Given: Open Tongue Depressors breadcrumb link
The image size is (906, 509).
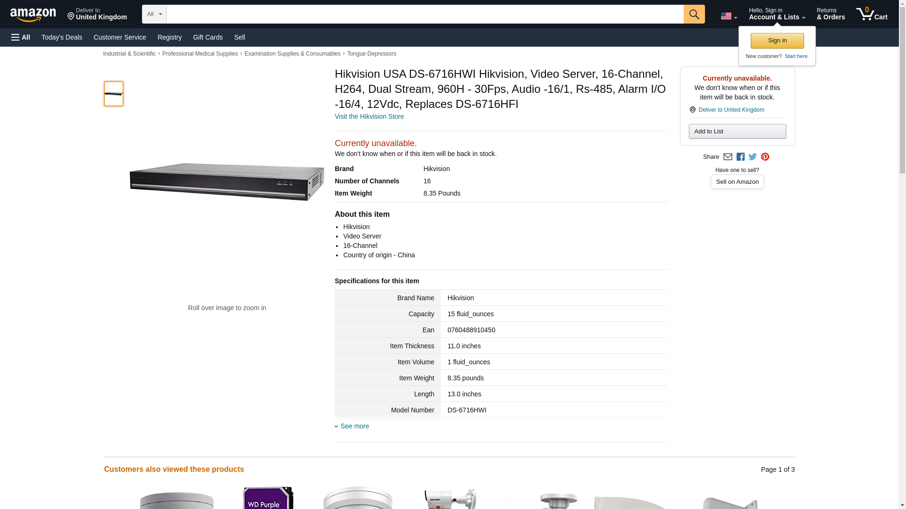Looking at the screenshot, I should point(371,54).
